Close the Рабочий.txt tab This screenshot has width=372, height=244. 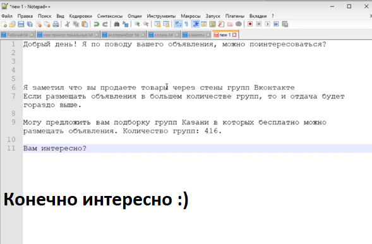coord(32,35)
